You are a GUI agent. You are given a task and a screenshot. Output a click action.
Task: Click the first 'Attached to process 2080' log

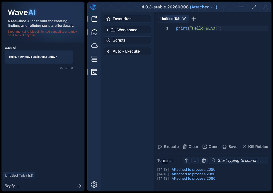click(x=193, y=169)
